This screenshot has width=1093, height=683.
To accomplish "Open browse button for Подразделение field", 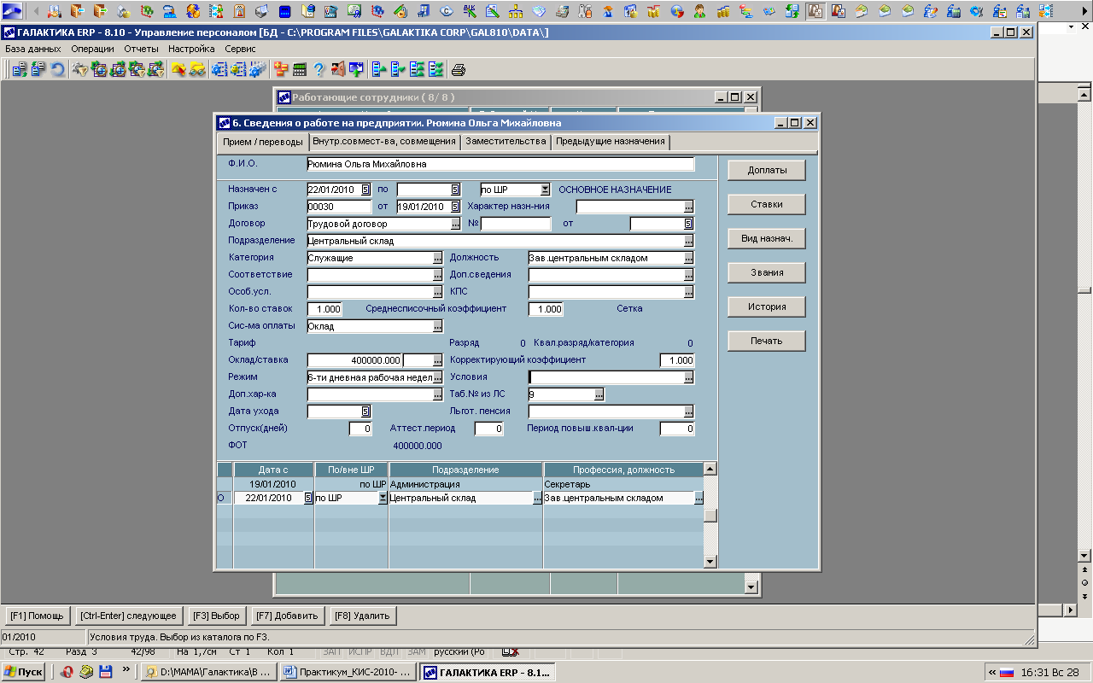I will (x=688, y=241).
